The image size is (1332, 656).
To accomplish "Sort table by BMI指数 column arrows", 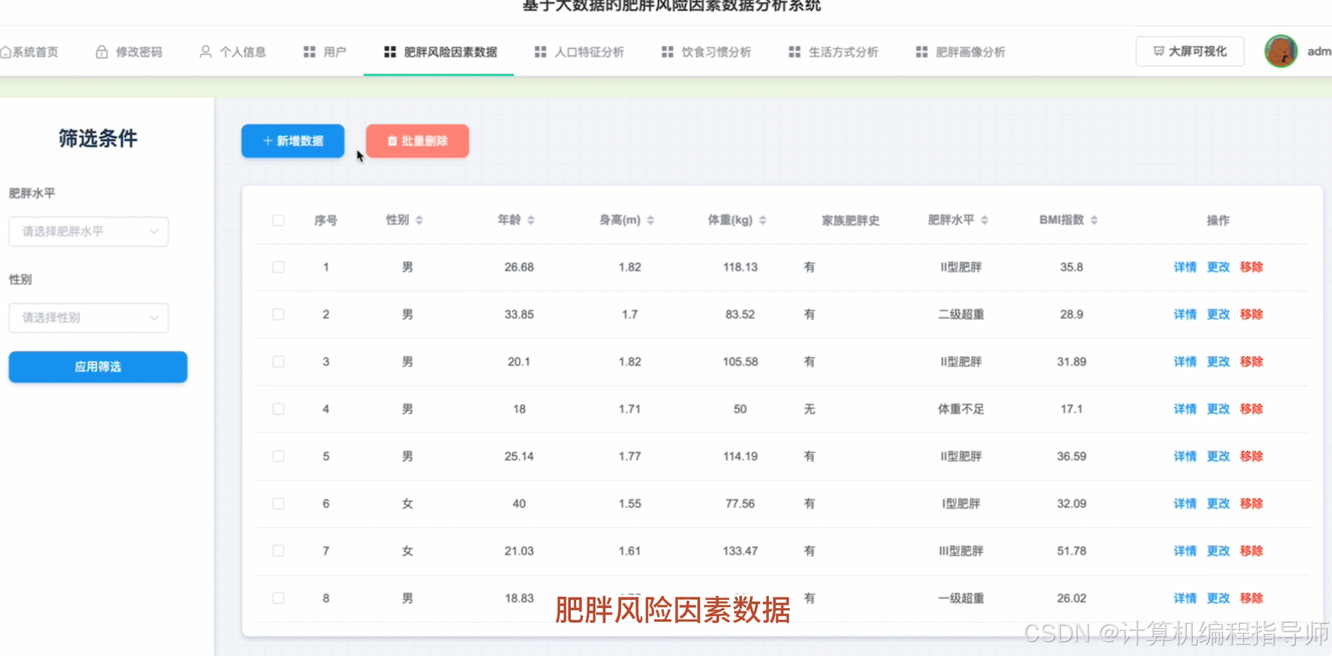I will [1094, 220].
